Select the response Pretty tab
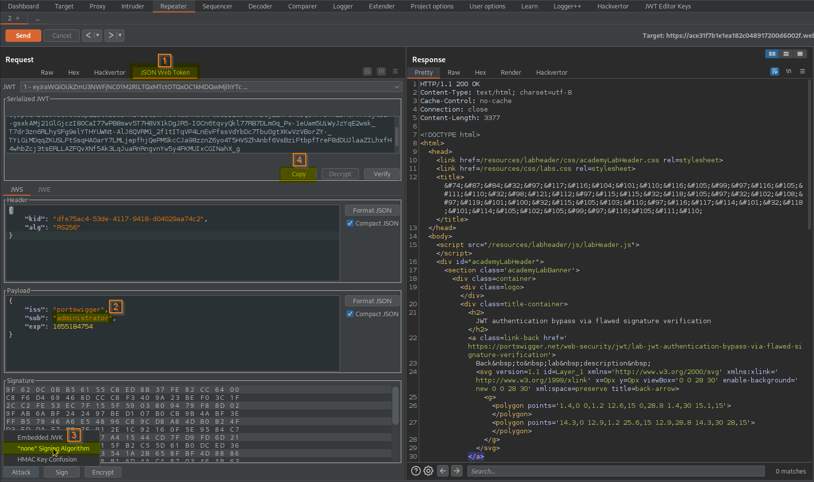 click(x=424, y=72)
